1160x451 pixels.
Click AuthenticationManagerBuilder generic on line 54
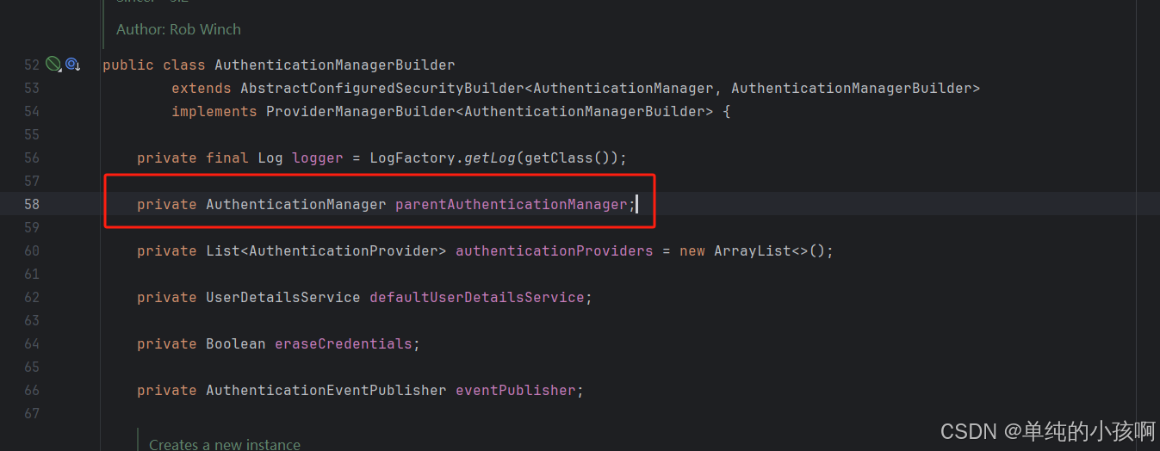point(585,111)
